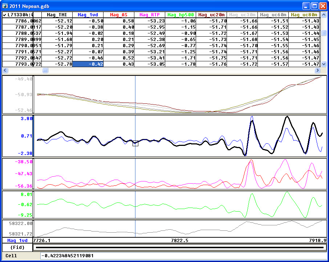Image resolution: width=329 pixels, height=262 pixels.
Task: Click the square cursor marker on Mag_1vd profile
Action: [135, 143]
